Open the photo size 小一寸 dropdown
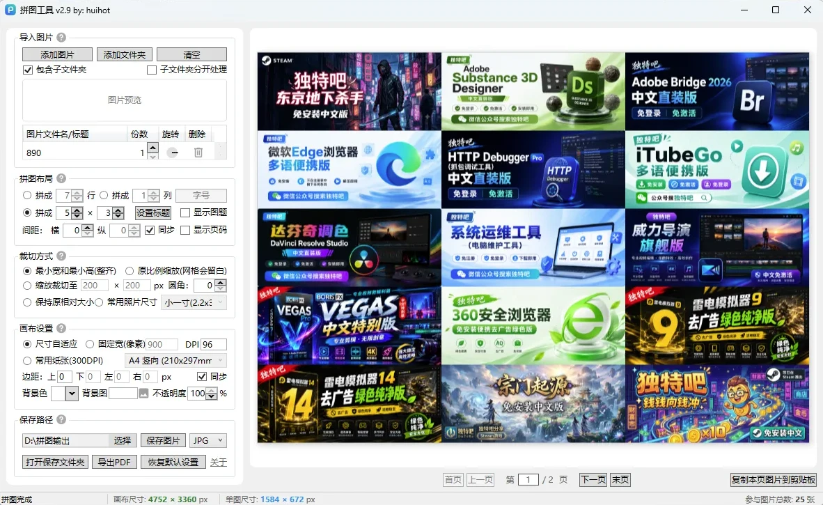This screenshot has height=505, width=823. [194, 302]
